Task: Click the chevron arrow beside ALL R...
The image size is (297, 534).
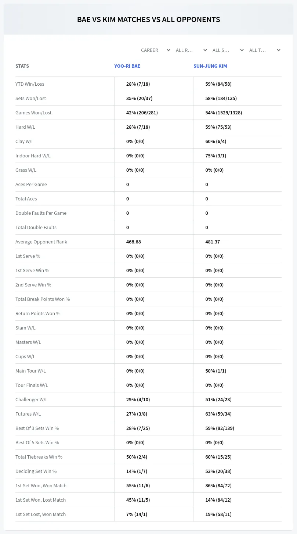Action: click(x=205, y=50)
